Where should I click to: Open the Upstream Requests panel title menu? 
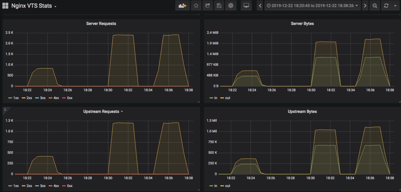[x=103, y=111]
